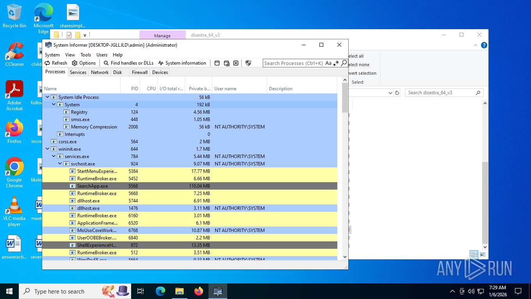Switch Explorer to details view icon
Screen dimensions: 531x299
474,255
